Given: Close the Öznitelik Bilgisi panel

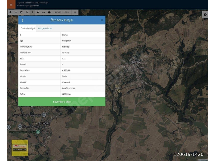Looking at the screenshot, I should point(102,20).
